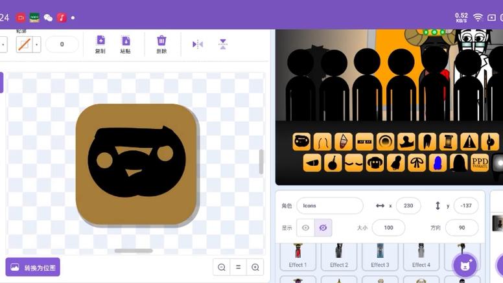Select the Effect 2 sprite thumbnail
Image resolution: width=503 pixels, height=283 pixels.
click(x=339, y=256)
